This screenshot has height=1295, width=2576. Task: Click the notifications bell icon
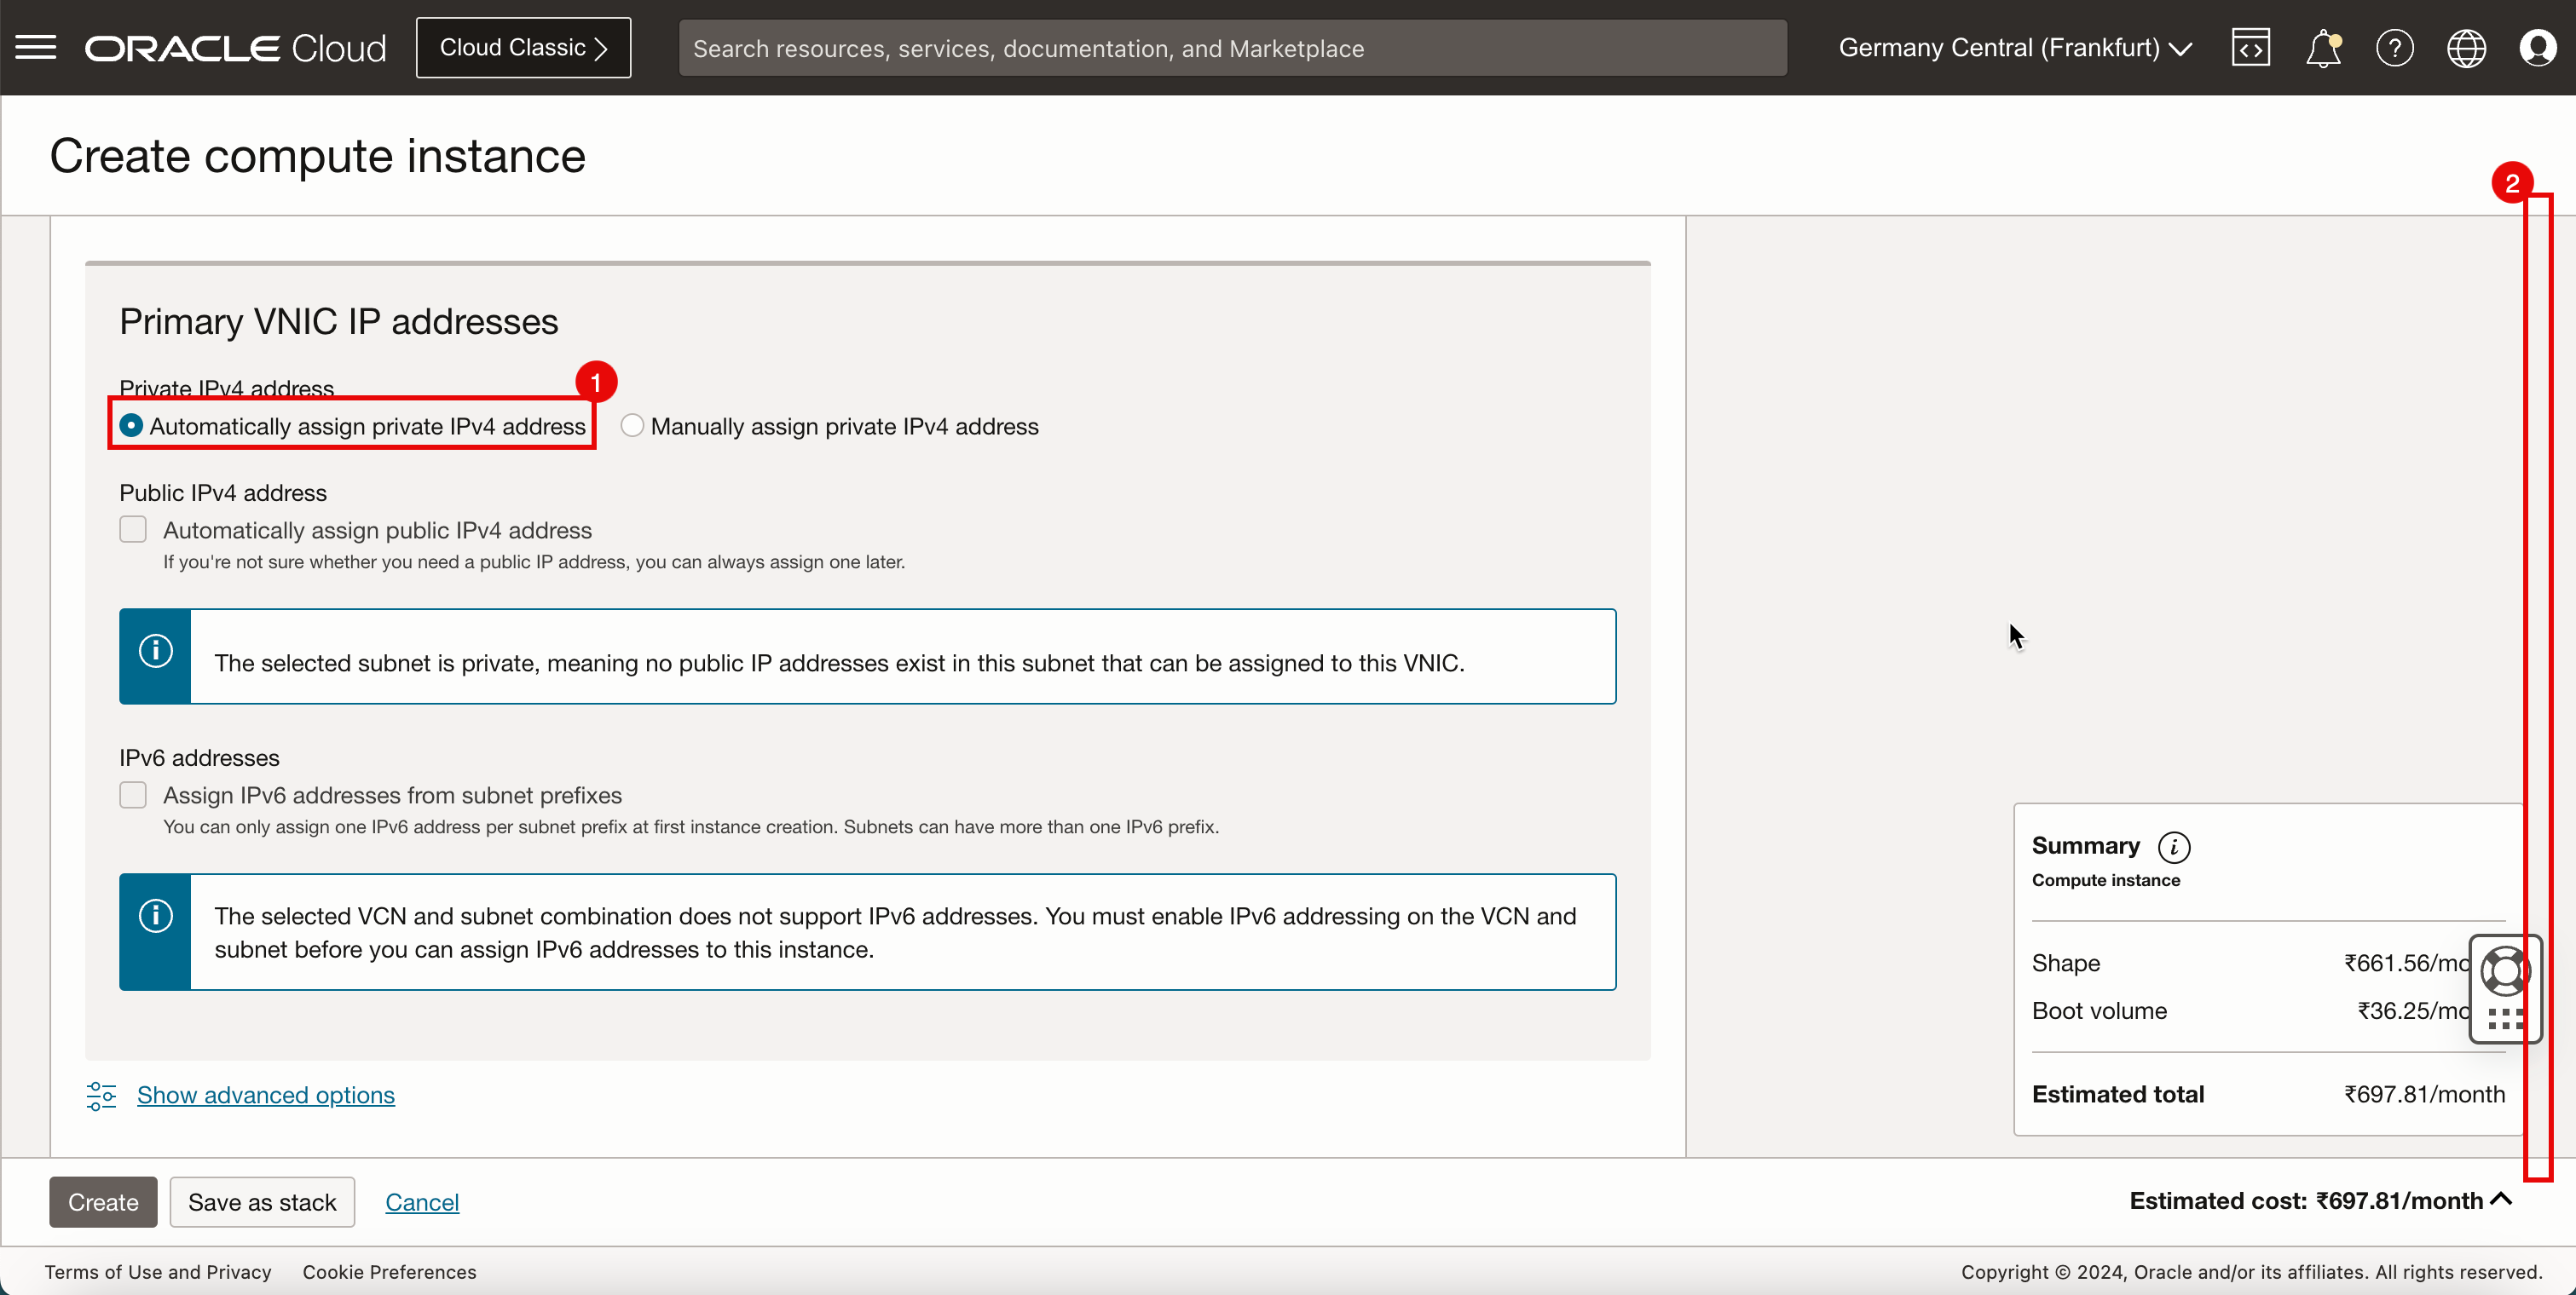[x=2323, y=48]
